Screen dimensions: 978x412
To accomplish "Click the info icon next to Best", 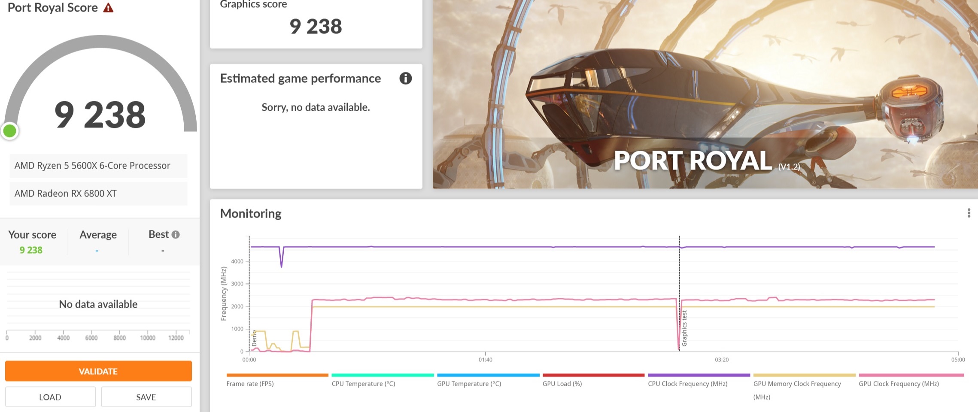I will coord(176,234).
